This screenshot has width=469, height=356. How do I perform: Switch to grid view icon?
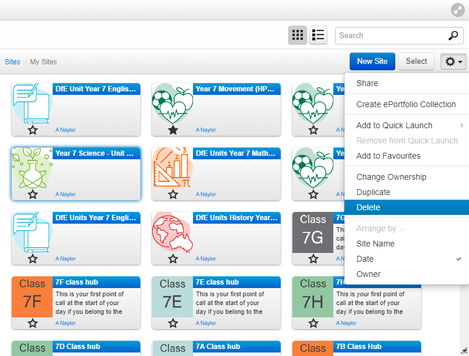(x=297, y=35)
